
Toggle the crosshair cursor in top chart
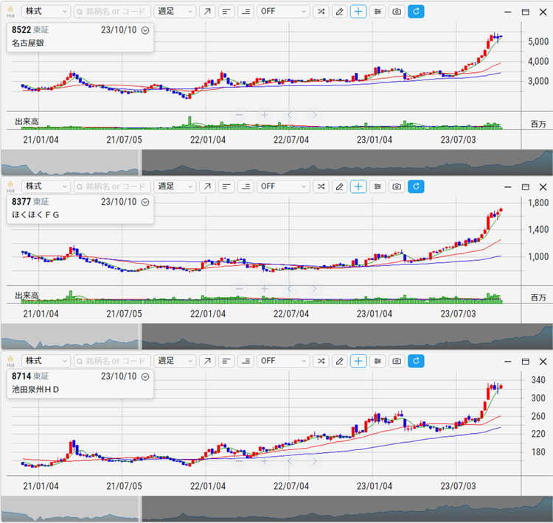pyautogui.click(x=358, y=12)
